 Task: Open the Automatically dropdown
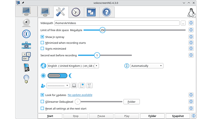(x=147, y=66)
